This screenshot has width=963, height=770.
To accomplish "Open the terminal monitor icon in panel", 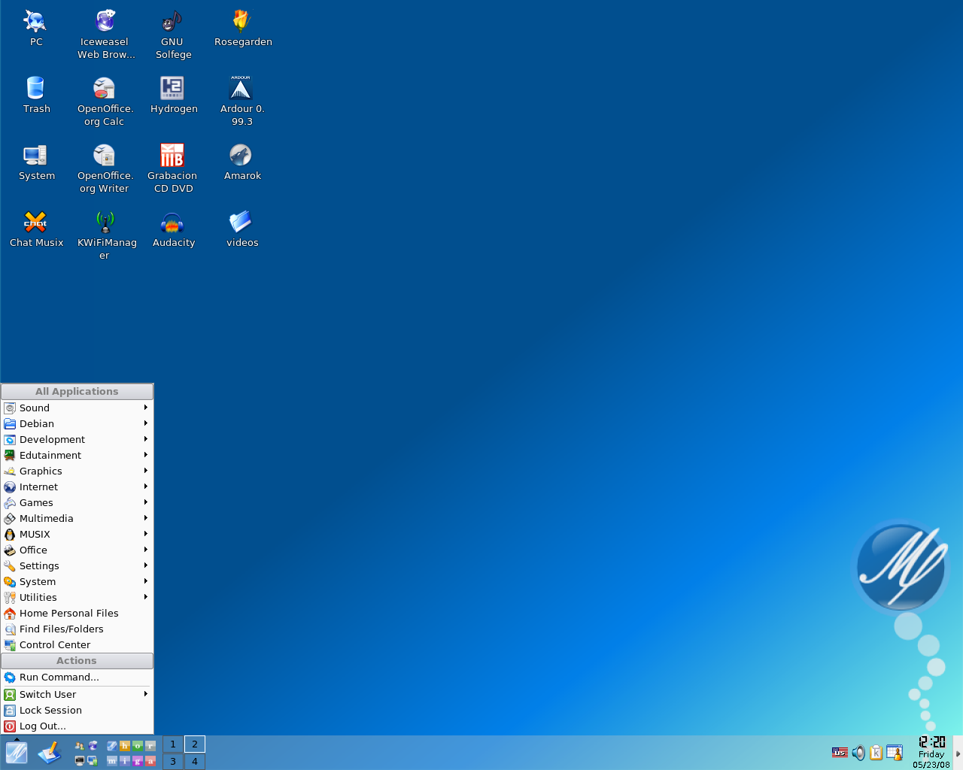I will coord(80,761).
